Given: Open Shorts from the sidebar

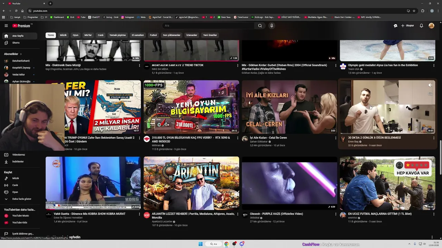Looking at the screenshot, I should [19, 43].
